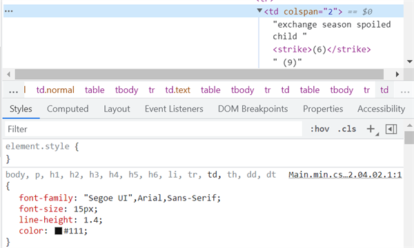This screenshot has width=414, height=248.
Task: Open the Main.min.css source link
Action: [345, 175]
